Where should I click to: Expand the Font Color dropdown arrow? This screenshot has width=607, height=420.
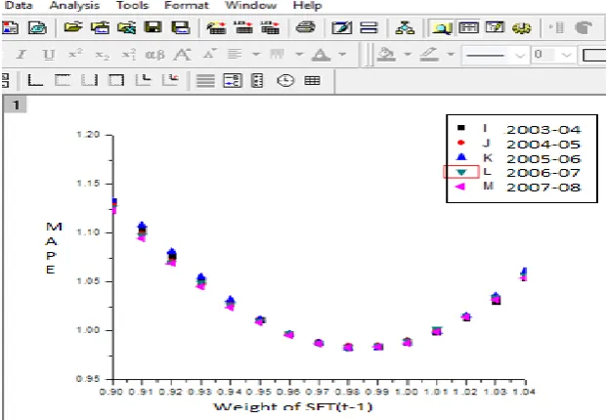(x=342, y=55)
